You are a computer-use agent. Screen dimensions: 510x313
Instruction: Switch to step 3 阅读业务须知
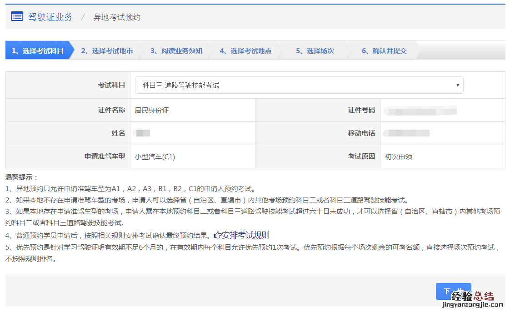176,50
